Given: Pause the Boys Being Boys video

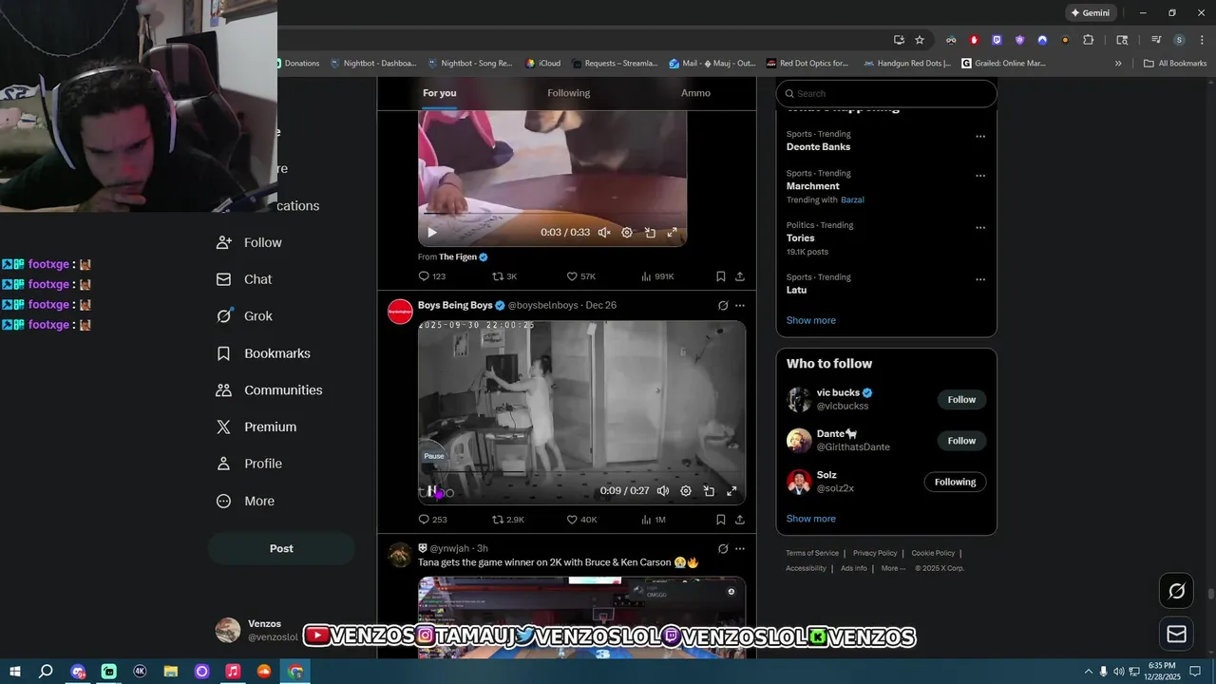Looking at the screenshot, I should point(432,491).
